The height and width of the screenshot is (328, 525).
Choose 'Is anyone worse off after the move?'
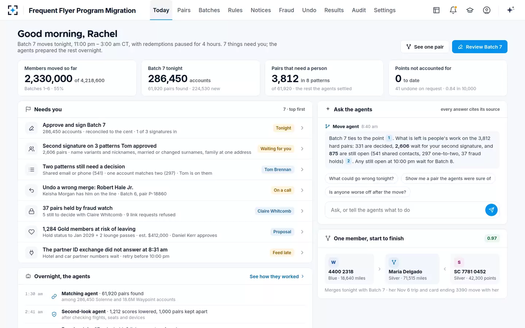point(367,192)
